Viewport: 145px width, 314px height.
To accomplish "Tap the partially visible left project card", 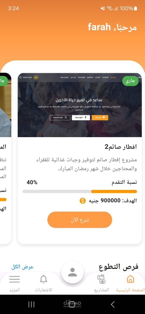I will pyautogui.click(x=6, y=159).
